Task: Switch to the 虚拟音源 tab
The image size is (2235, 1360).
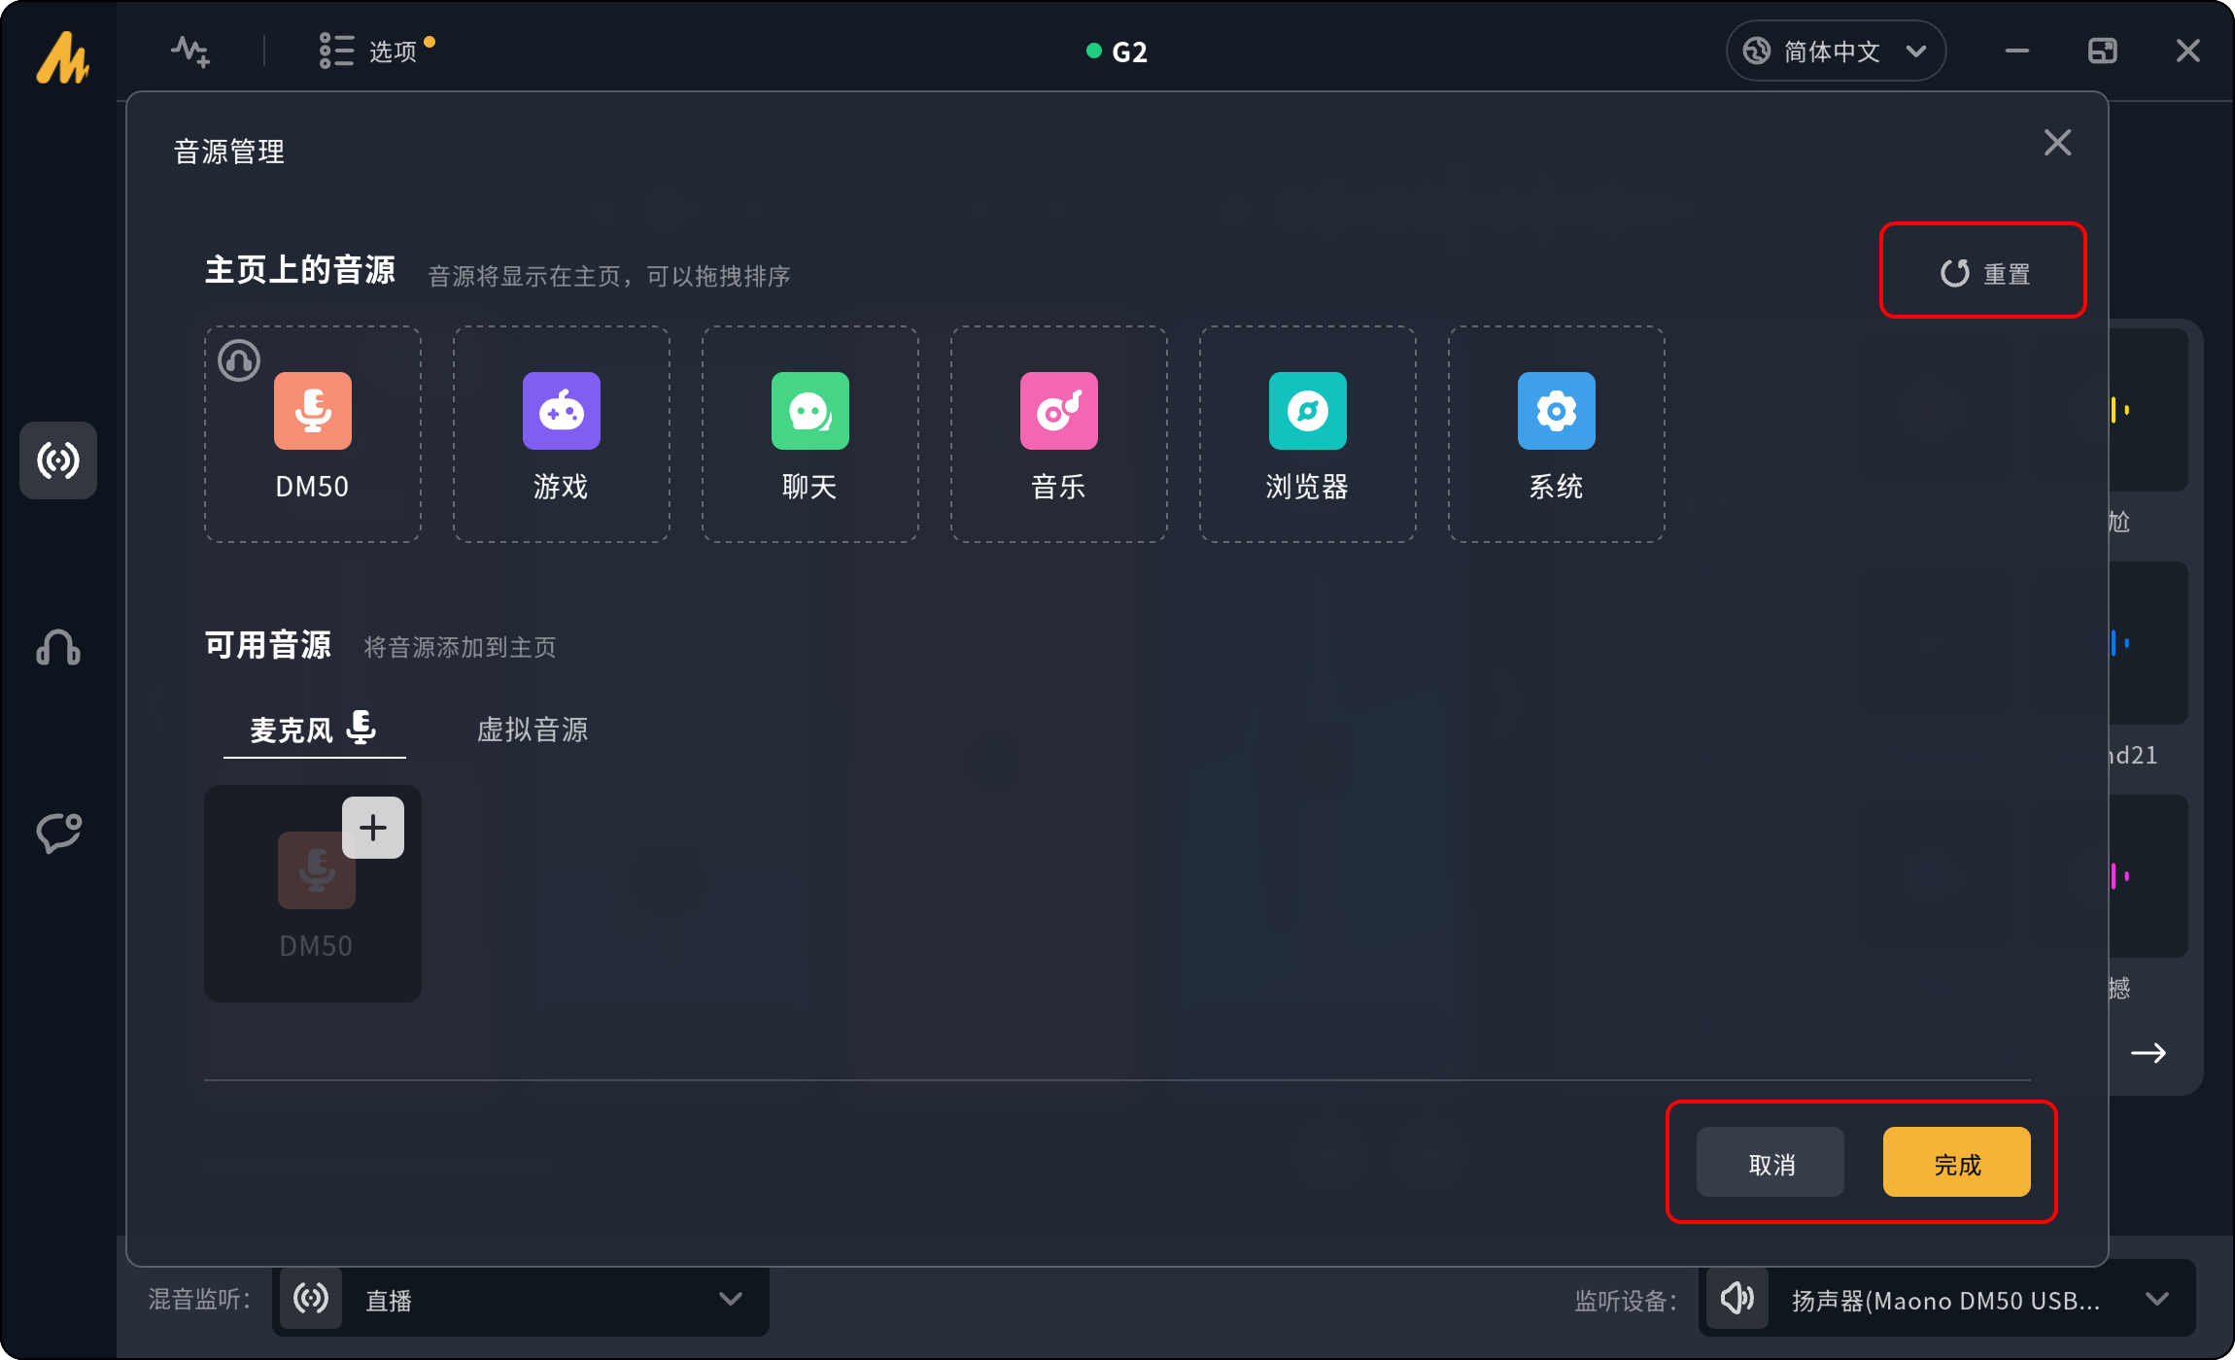Action: pyautogui.click(x=533, y=730)
